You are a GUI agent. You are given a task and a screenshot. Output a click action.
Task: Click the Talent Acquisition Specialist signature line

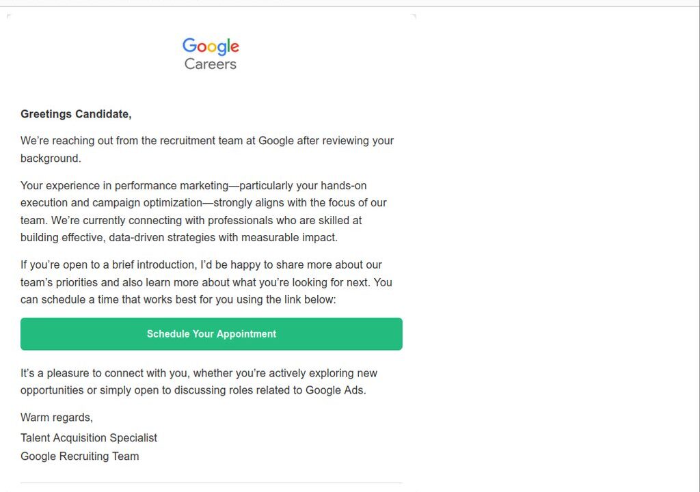click(x=89, y=438)
